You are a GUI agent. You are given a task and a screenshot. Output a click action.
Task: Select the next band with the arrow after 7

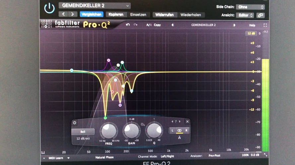coord(180,121)
